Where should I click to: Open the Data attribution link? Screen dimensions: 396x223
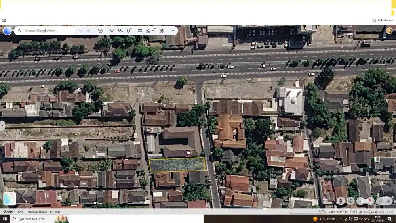point(37,211)
